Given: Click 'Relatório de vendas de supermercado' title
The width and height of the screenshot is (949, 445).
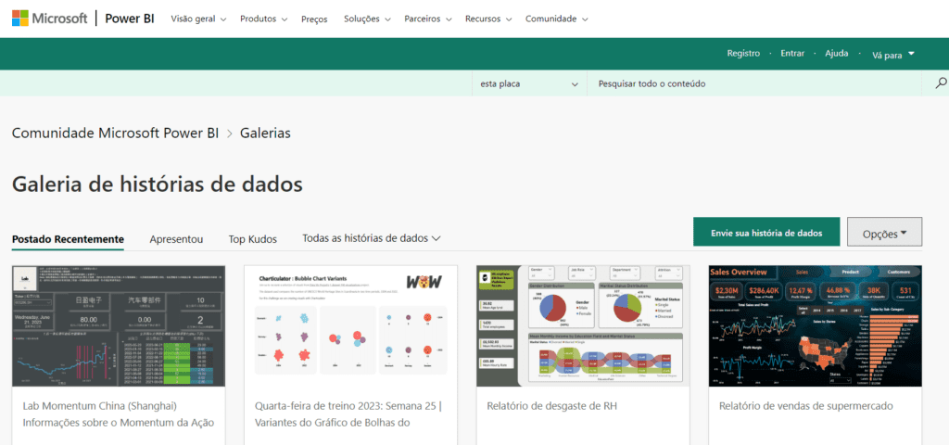Looking at the screenshot, I should tap(805, 406).
